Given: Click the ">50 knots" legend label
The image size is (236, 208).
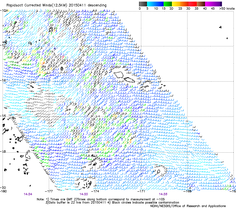Looking at the screenshot, I should (227, 8).
